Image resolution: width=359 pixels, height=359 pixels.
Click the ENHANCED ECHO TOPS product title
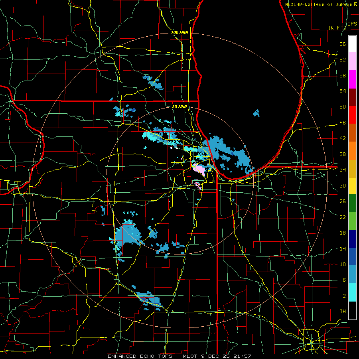(x=140, y=356)
